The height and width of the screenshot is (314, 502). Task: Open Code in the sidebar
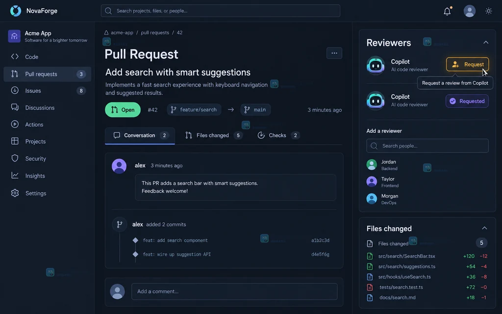point(47,57)
